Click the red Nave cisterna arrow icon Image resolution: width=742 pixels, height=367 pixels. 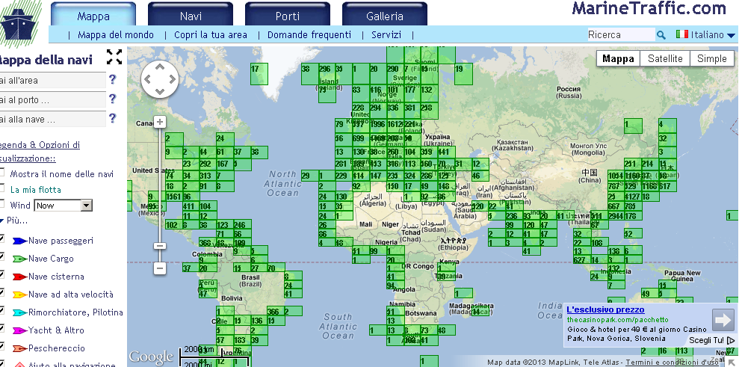coord(20,277)
